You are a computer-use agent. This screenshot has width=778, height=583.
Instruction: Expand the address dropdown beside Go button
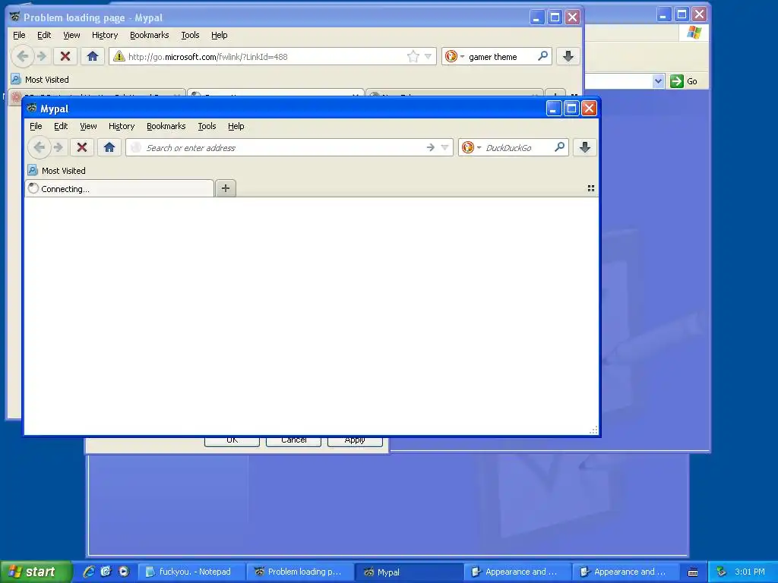pyautogui.click(x=658, y=80)
